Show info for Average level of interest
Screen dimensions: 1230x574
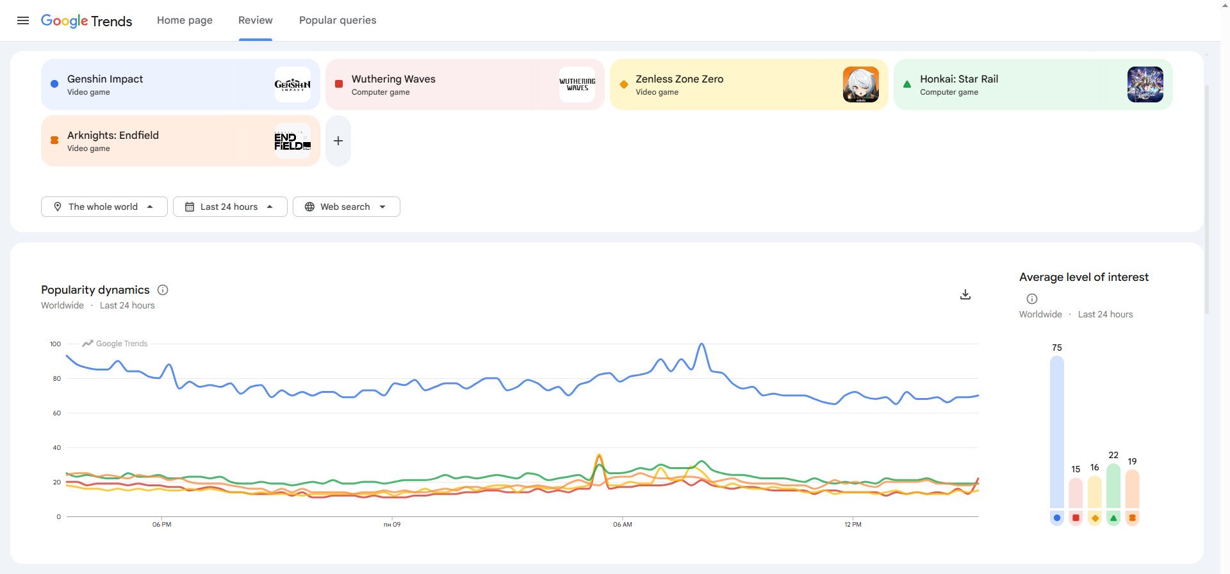pos(1031,299)
